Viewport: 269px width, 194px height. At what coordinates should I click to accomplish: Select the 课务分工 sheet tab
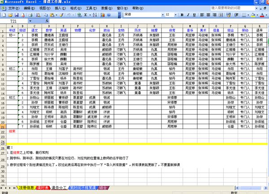pos(59,188)
